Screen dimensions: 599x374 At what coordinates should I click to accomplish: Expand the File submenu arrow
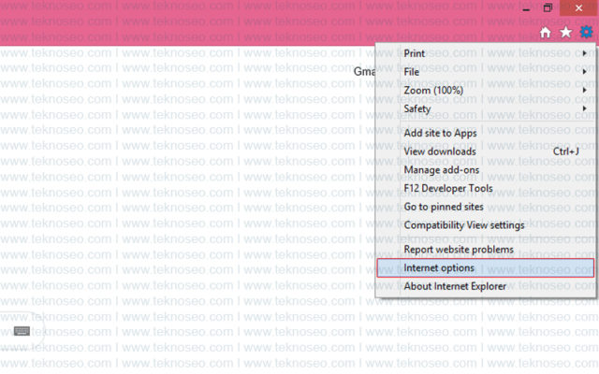tap(584, 72)
